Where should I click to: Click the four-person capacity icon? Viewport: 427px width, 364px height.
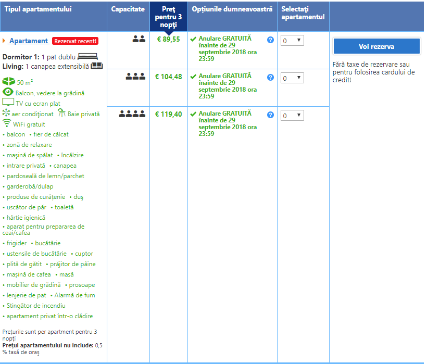click(x=132, y=114)
